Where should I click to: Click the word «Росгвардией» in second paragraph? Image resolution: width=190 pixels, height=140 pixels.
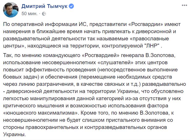(x=101, y=55)
